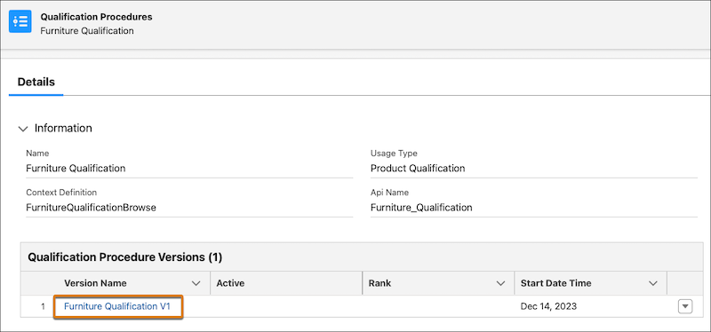Click the Start Date Time header text
Viewport: 711px width, 332px height.
pyautogui.click(x=556, y=283)
